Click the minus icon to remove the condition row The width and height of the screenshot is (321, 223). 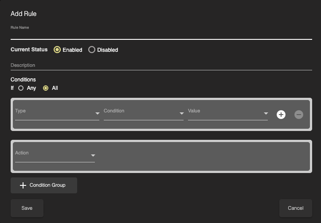coord(299,115)
